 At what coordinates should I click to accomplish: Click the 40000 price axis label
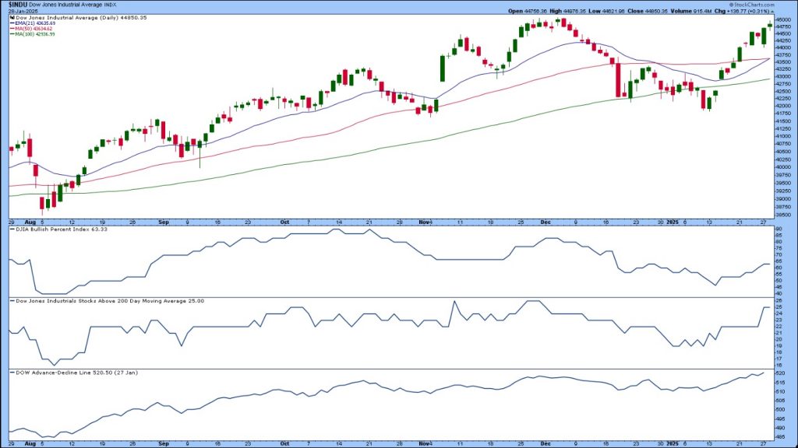coord(784,167)
